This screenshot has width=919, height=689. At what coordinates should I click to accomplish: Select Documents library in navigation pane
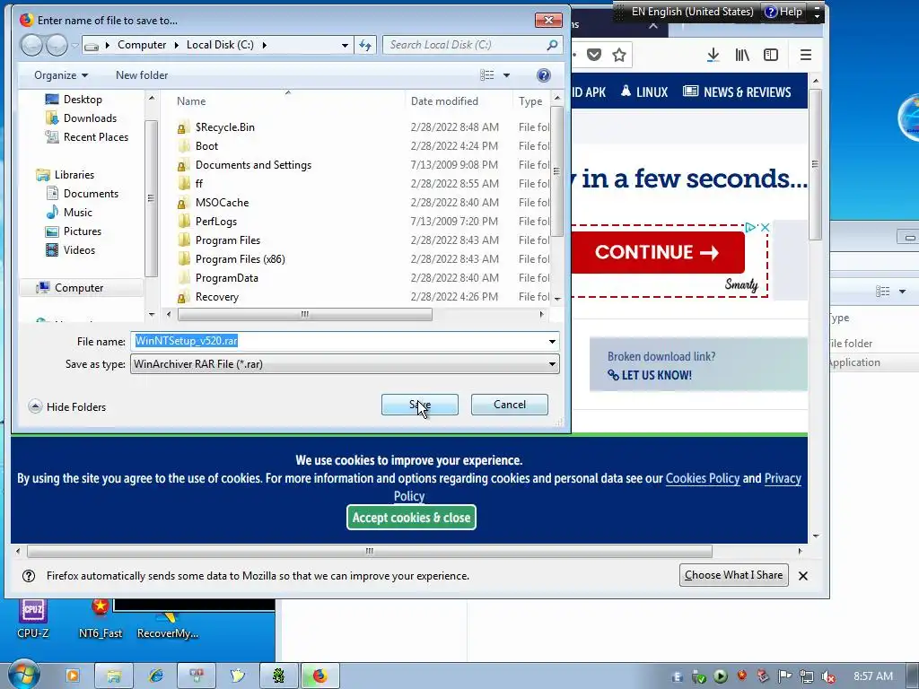pyautogui.click(x=91, y=194)
